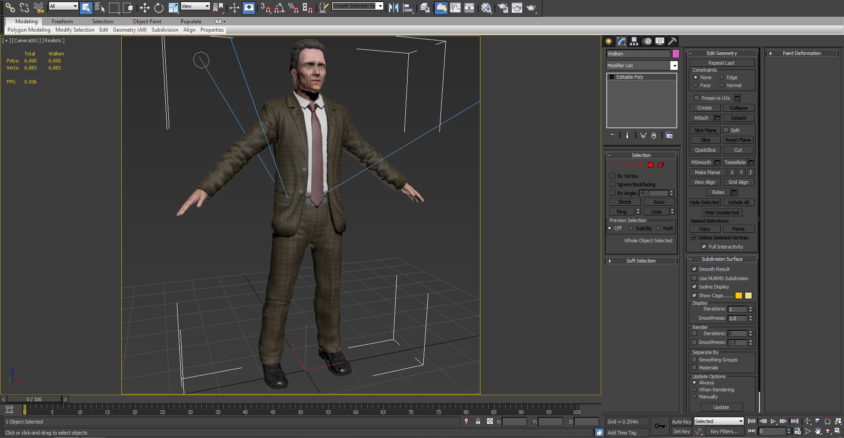844x438 pixels.
Task: Enable the By Vertex checkbox
Action: 612,176
